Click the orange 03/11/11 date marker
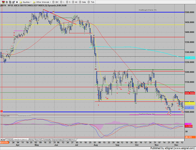Viewport: 196px width, 150px height. (x=4, y=142)
